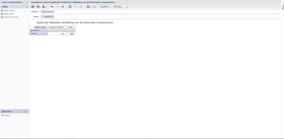Click the waarde chip in Rows
284x139 pixels.
[x=48, y=17]
